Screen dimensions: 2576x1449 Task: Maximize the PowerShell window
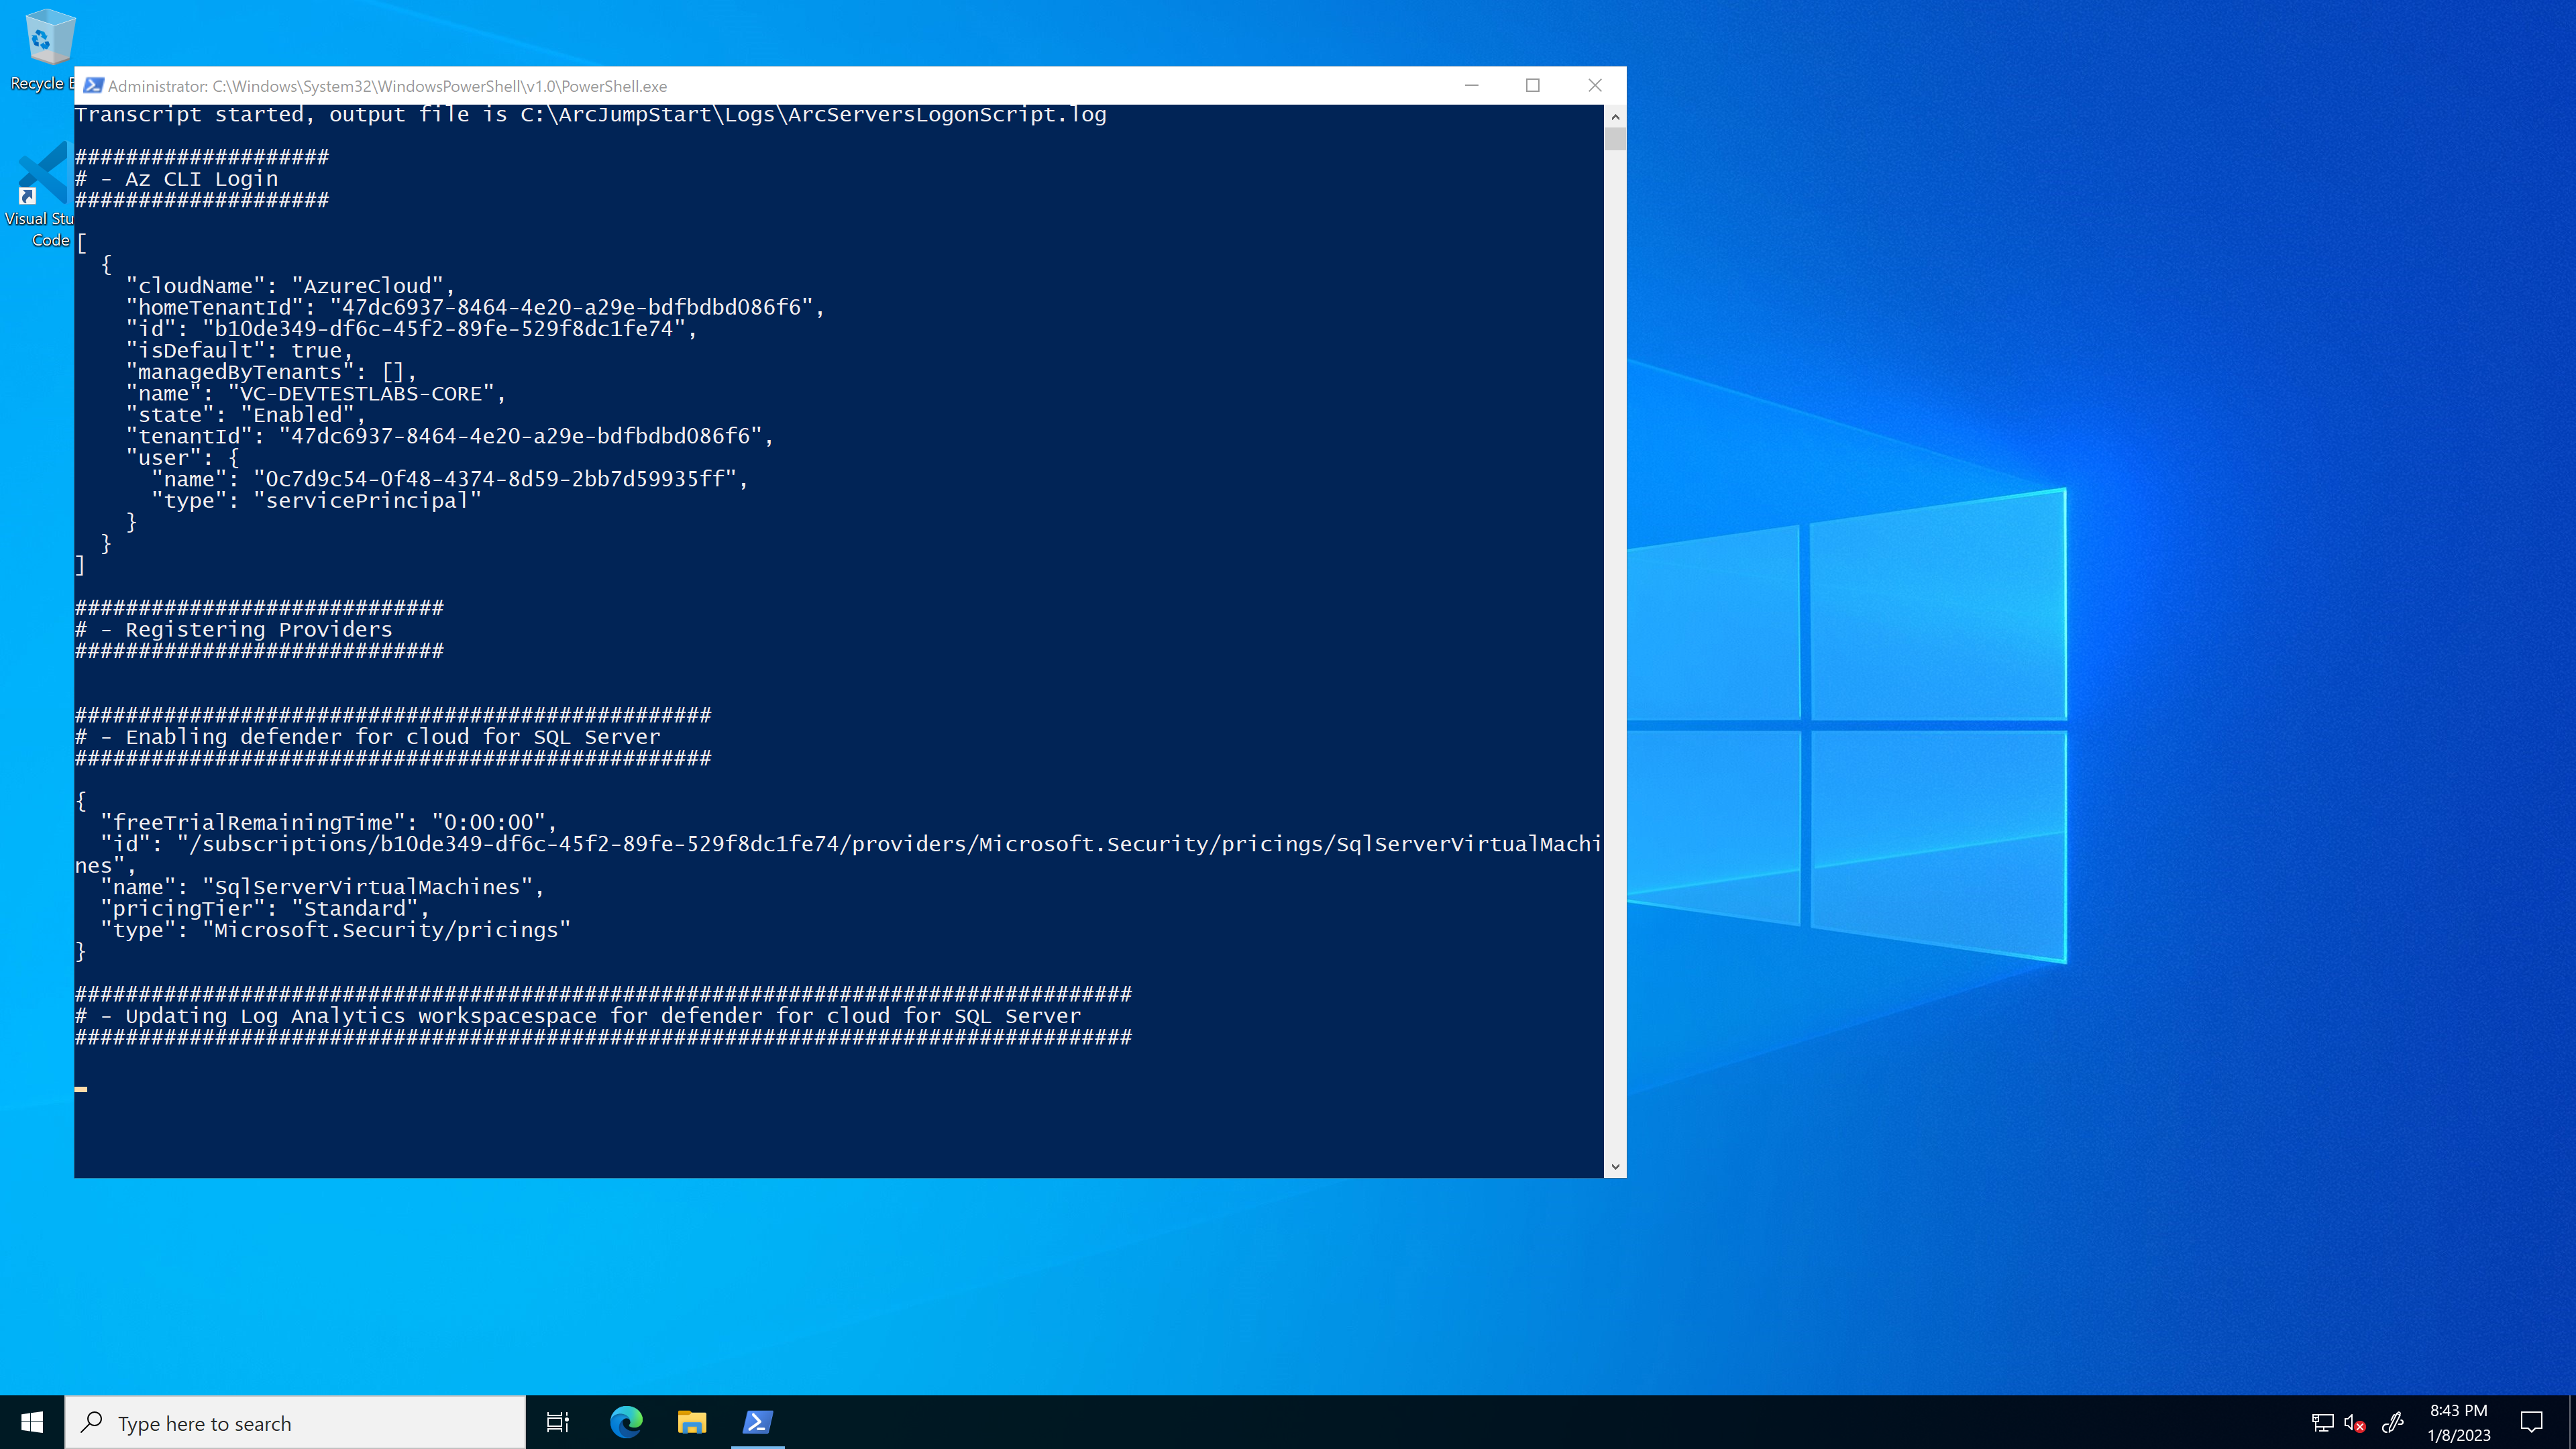pos(1533,86)
